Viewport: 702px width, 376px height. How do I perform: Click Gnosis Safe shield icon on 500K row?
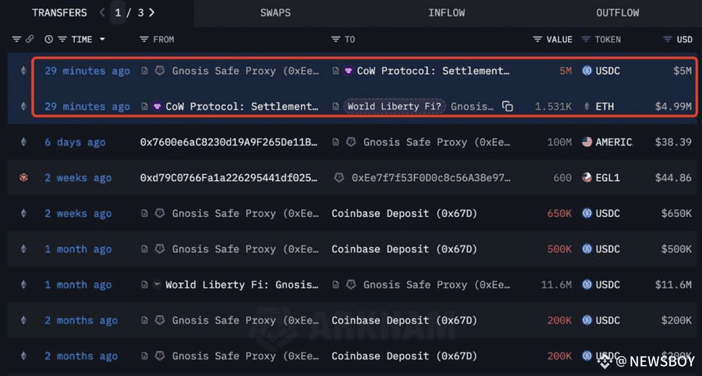[160, 249]
